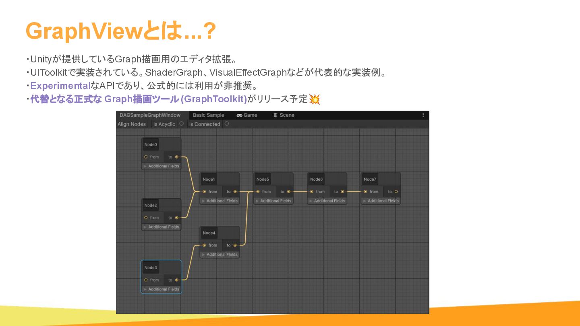Open the Basic Sample tab
Image resolution: width=580 pixels, height=326 pixels.
[209, 115]
